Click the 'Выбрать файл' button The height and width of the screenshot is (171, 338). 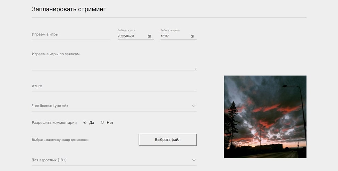pos(168,140)
